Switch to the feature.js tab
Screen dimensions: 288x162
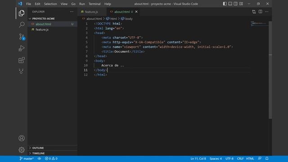(92, 12)
